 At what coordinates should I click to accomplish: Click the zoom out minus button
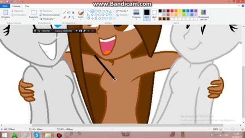tap(221, 129)
